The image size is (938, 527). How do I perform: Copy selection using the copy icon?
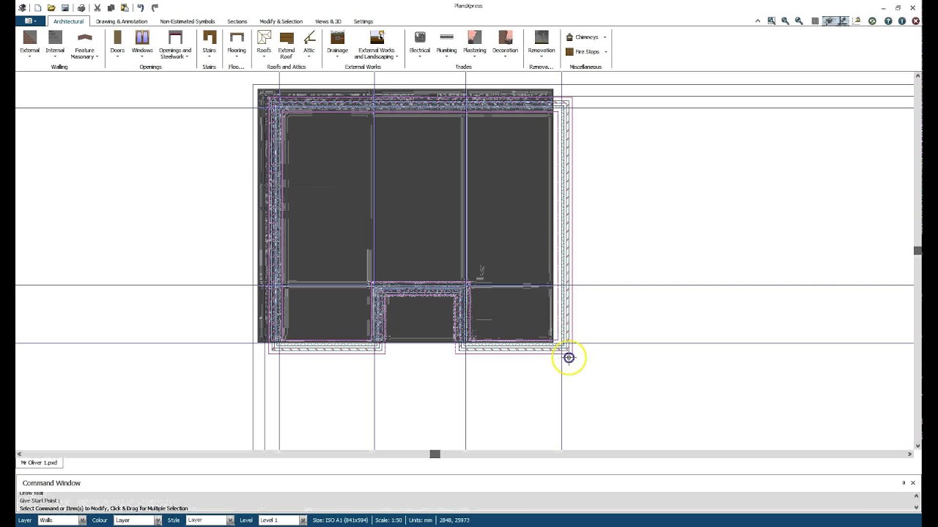click(111, 8)
